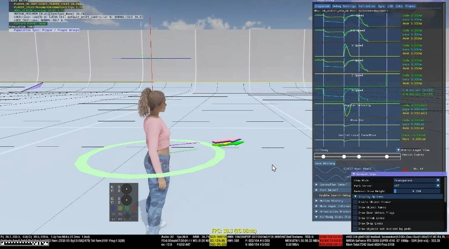Tick the Draw Object Names checkbox
This screenshot has height=249, width=449.
[355, 207]
